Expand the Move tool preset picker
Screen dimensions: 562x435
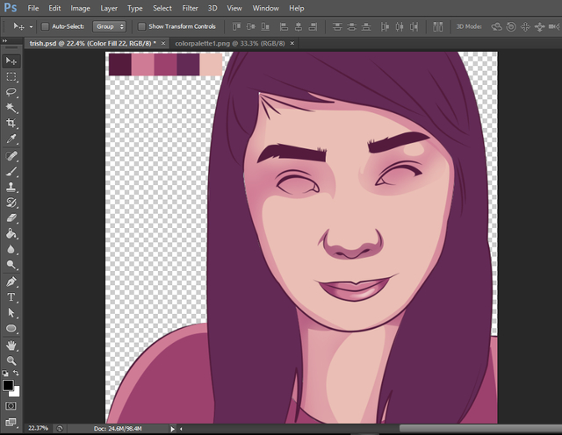coord(32,27)
